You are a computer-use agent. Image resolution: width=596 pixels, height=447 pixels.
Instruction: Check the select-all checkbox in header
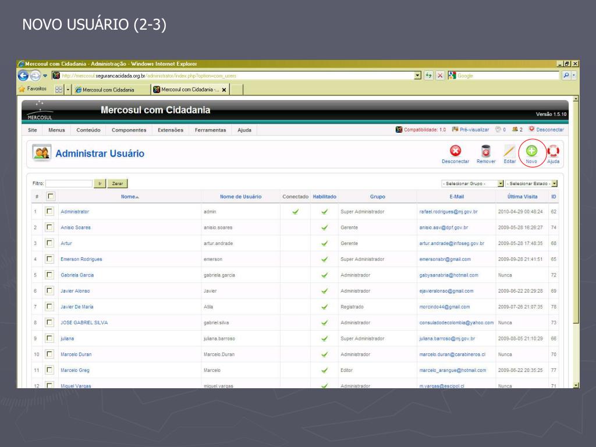pyautogui.click(x=50, y=196)
